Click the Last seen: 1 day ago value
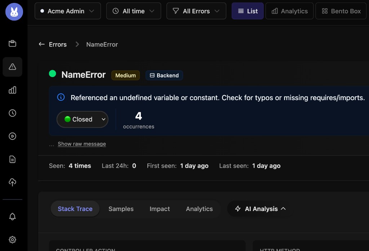The height and width of the screenshot is (251, 369). click(x=266, y=166)
